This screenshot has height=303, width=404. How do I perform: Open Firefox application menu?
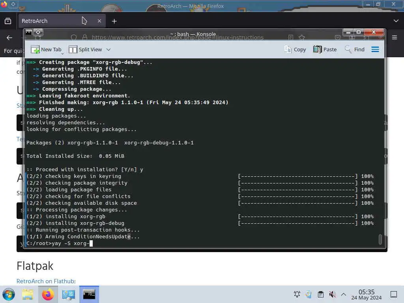point(395,37)
